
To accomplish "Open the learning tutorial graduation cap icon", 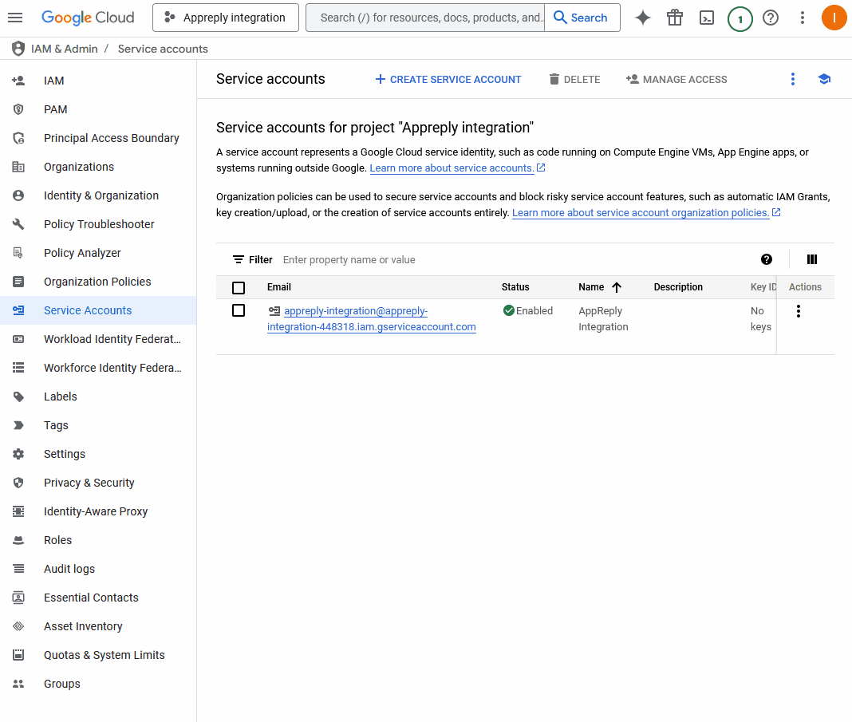I will click(x=824, y=79).
